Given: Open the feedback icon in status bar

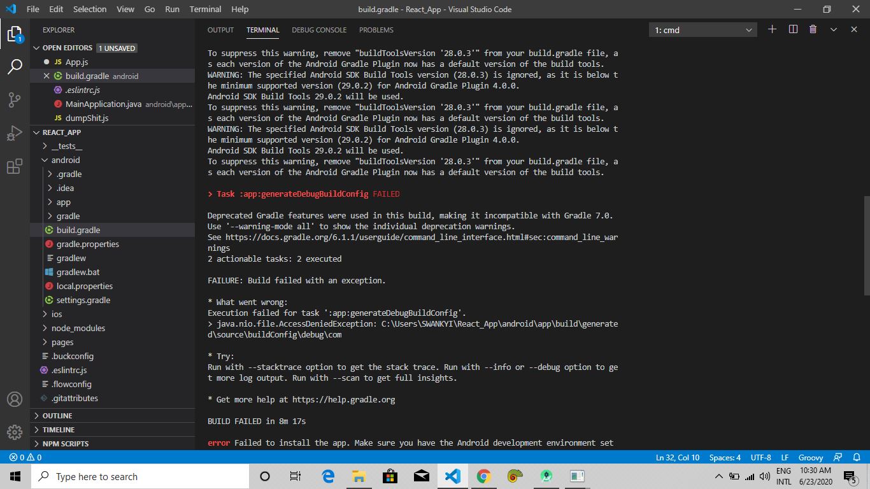Looking at the screenshot, I should (839, 457).
